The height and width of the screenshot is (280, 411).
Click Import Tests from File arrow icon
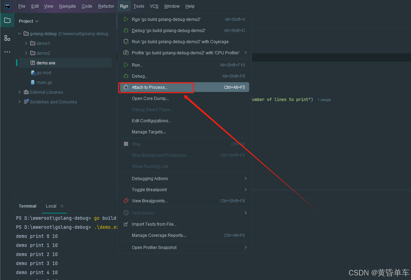coord(126,224)
